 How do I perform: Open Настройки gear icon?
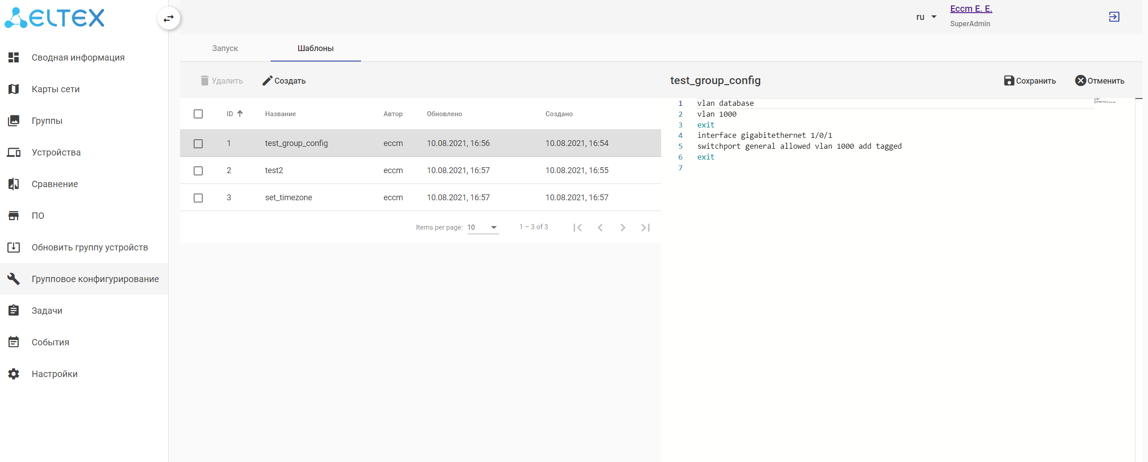14,374
